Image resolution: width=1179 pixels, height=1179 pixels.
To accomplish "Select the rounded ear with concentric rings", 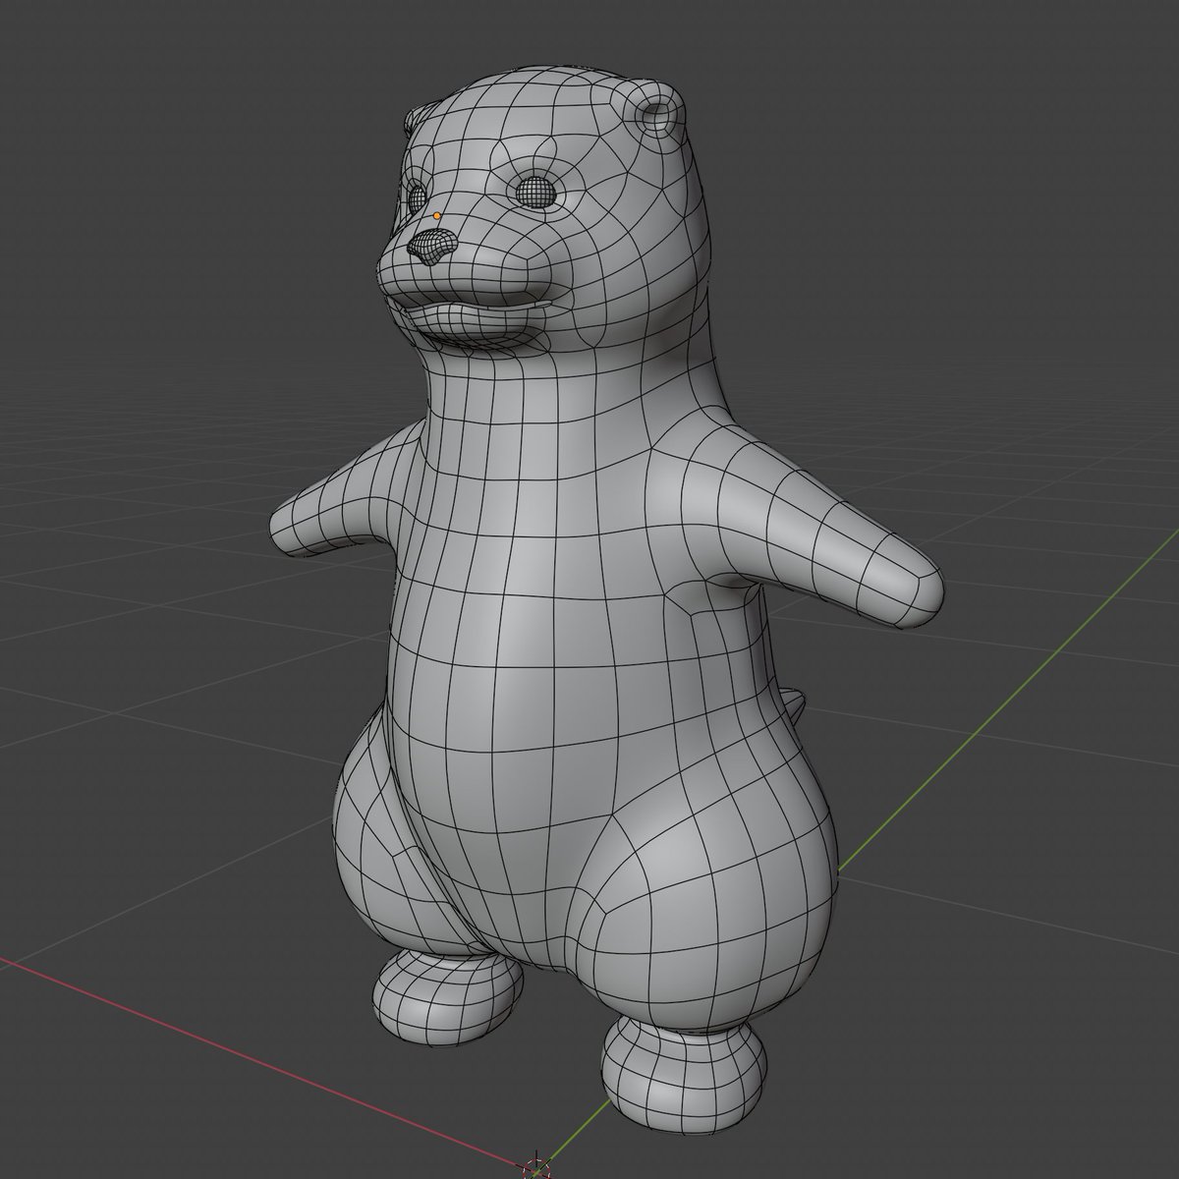I will coord(654,117).
